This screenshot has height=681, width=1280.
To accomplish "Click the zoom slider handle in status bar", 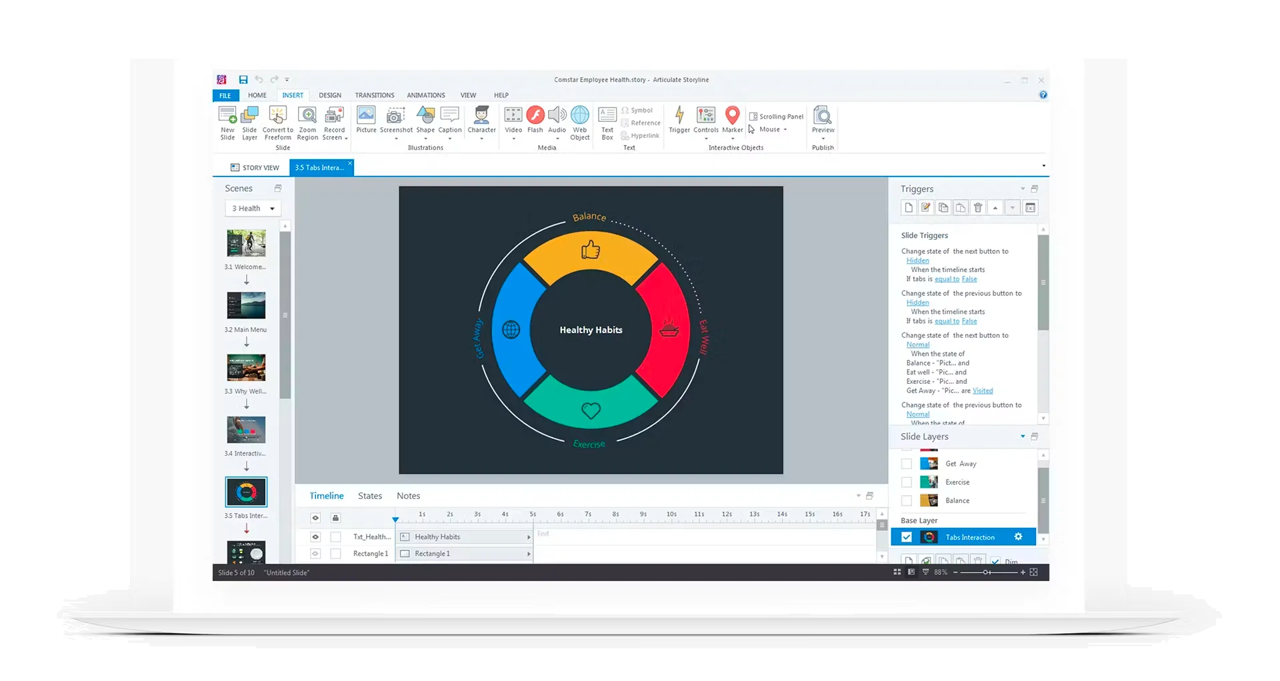I will tap(987, 572).
